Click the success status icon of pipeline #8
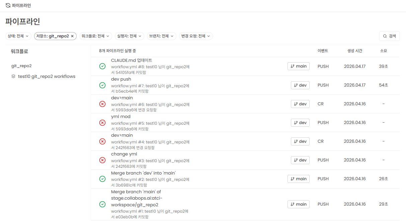The width and height of the screenshot is (406, 221). coord(102,66)
